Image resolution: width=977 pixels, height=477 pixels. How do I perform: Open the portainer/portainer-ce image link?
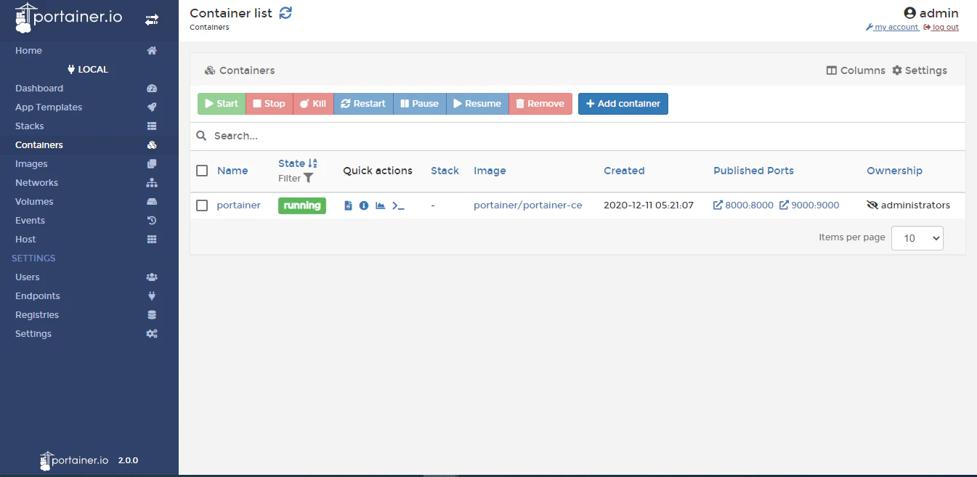point(528,205)
